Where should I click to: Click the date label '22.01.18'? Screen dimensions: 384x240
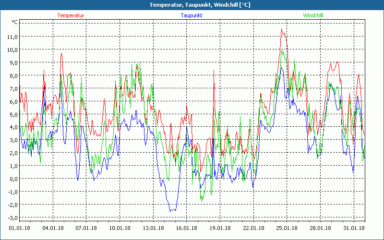tap(253, 228)
